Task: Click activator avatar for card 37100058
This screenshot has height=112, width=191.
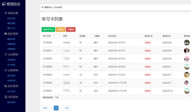Action: pos(187,43)
